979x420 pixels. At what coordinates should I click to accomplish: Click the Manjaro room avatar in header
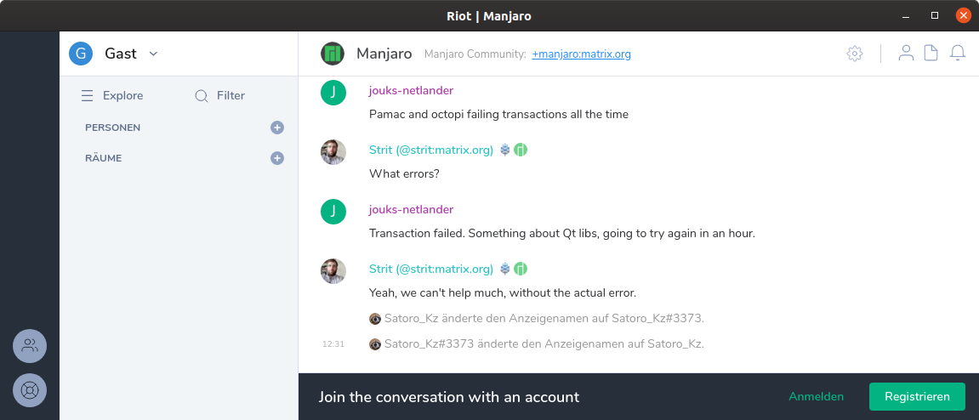tap(333, 54)
